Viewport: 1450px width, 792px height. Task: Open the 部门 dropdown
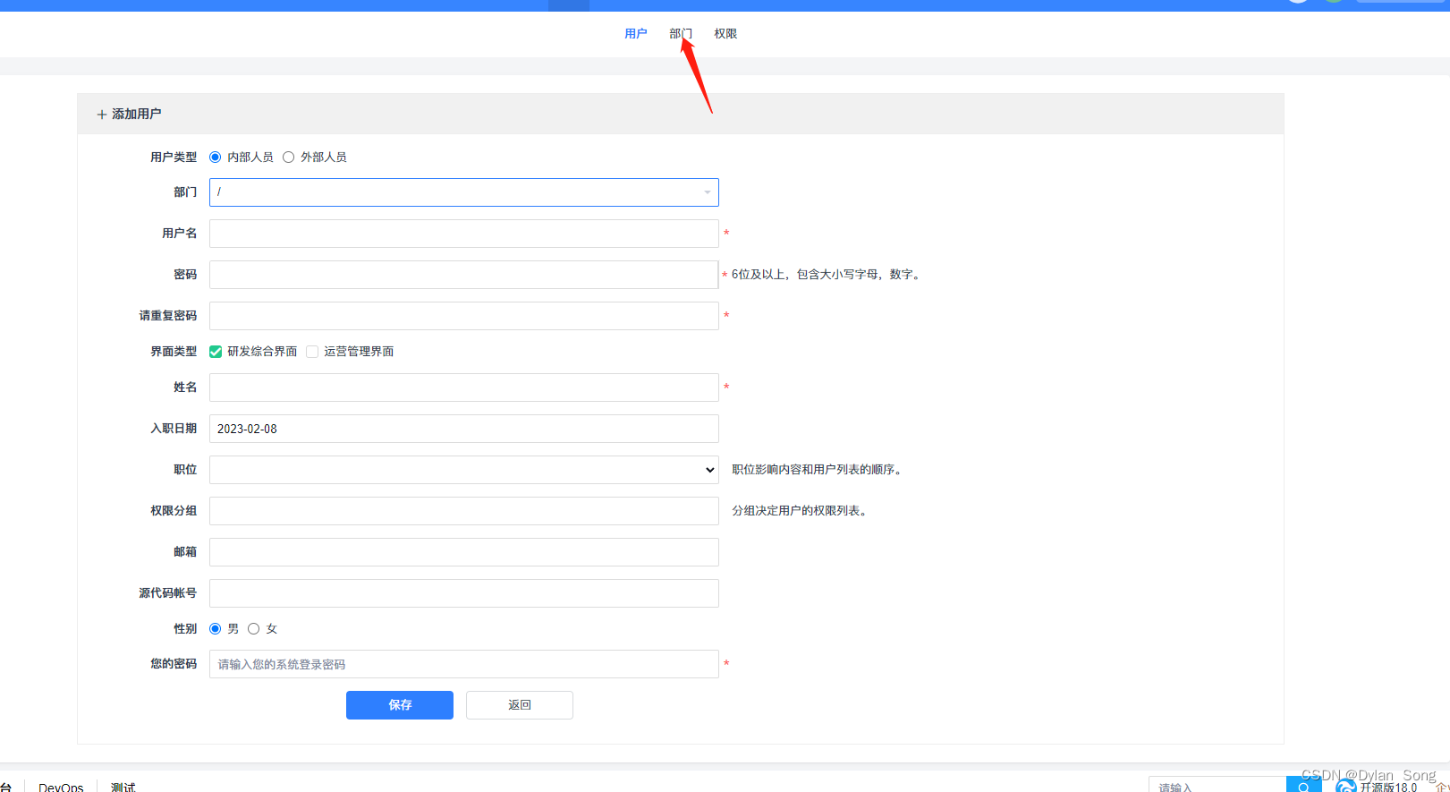(x=463, y=192)
